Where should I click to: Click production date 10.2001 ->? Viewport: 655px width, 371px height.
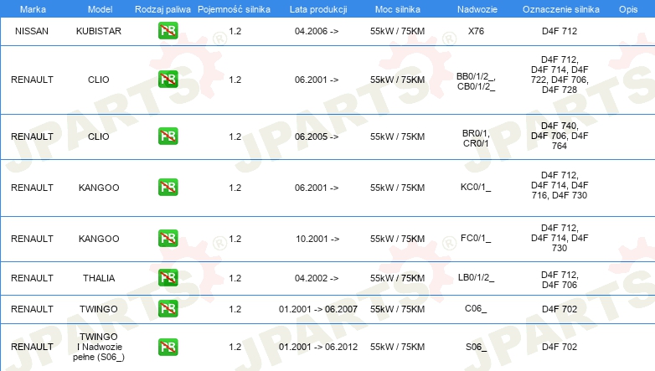pyautogui.click(x=317, y=239)
